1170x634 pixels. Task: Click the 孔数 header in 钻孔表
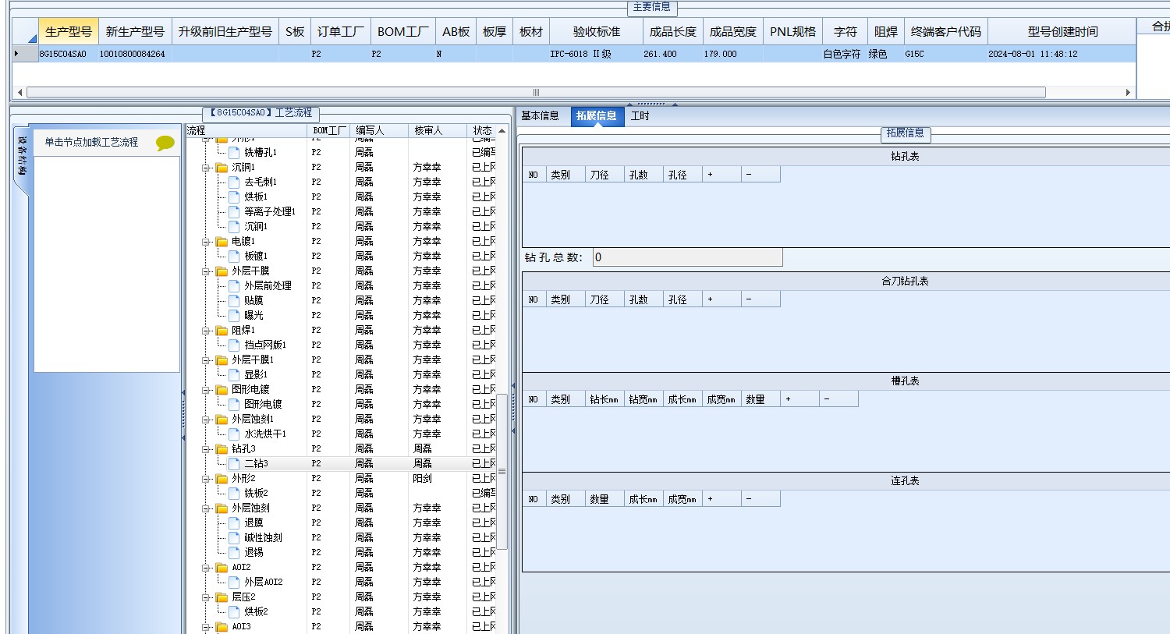[643, 175]
